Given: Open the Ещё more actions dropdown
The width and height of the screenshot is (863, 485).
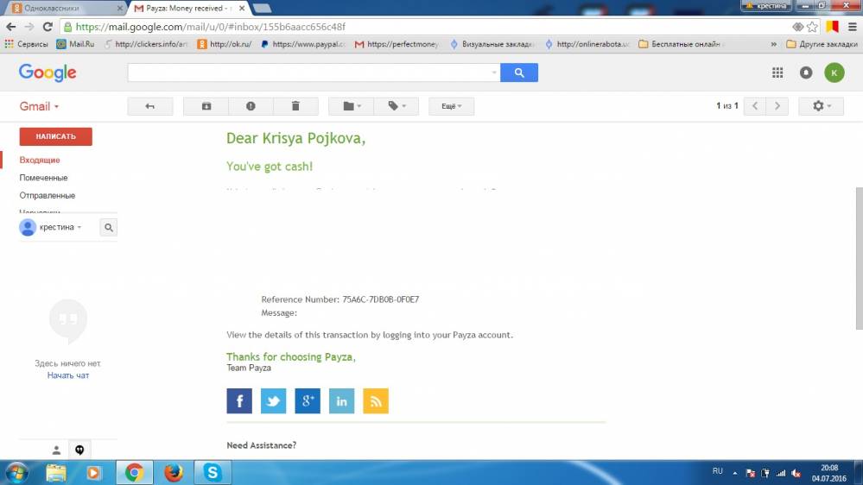Looking at the screenshot, I should pyautogui.click(x=451, y=106).
